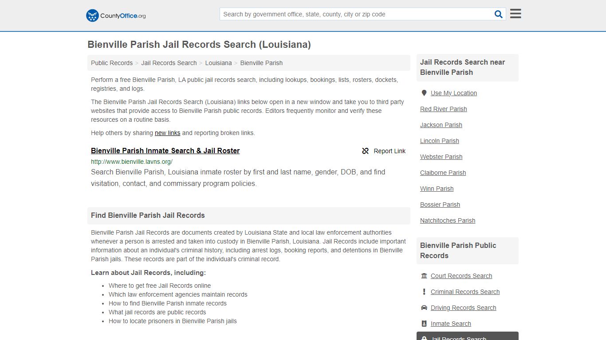The image size is (606, 340).
Task: Click the car icon beside Driving Records
Action: coord(424,308)
